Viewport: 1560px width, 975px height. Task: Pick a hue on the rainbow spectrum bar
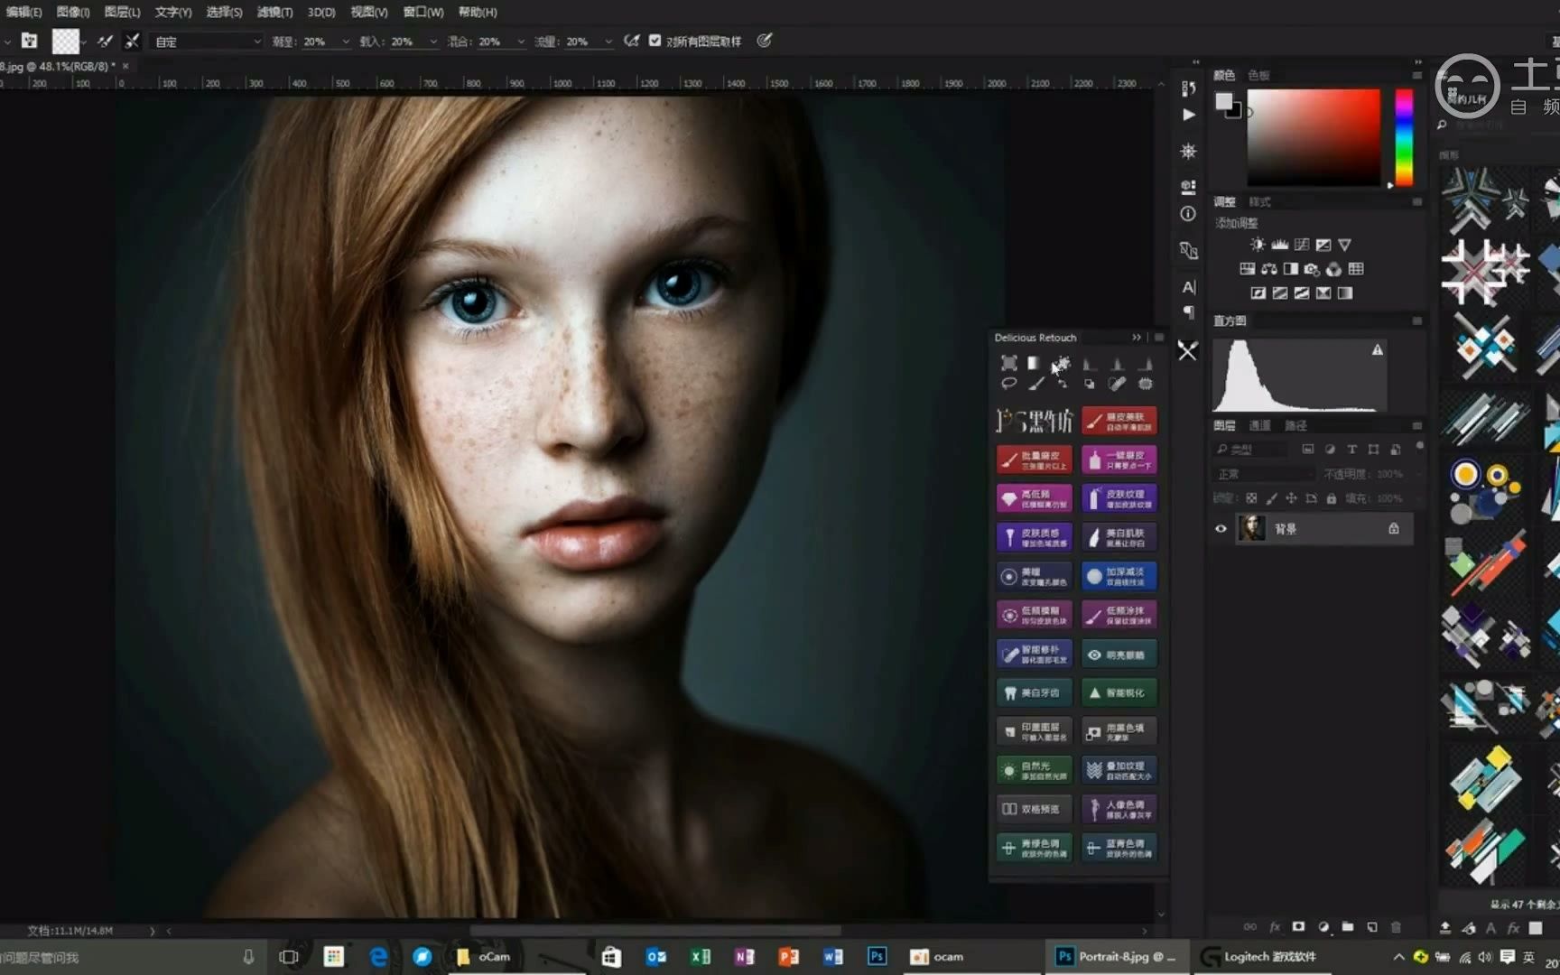pyautogui.click(x=1404, y=135)
